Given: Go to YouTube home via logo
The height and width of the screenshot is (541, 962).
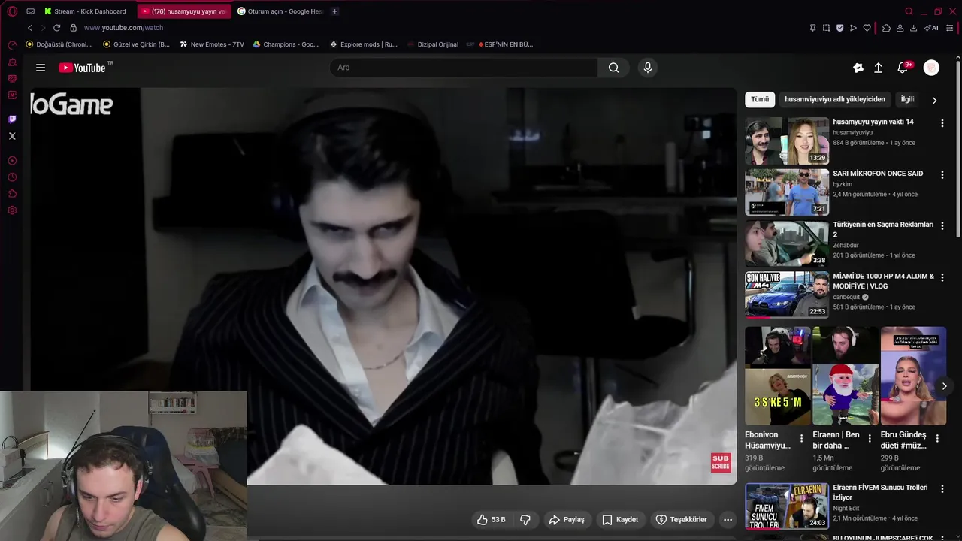Looking at the screenshot, I should [x=82, y=68].
